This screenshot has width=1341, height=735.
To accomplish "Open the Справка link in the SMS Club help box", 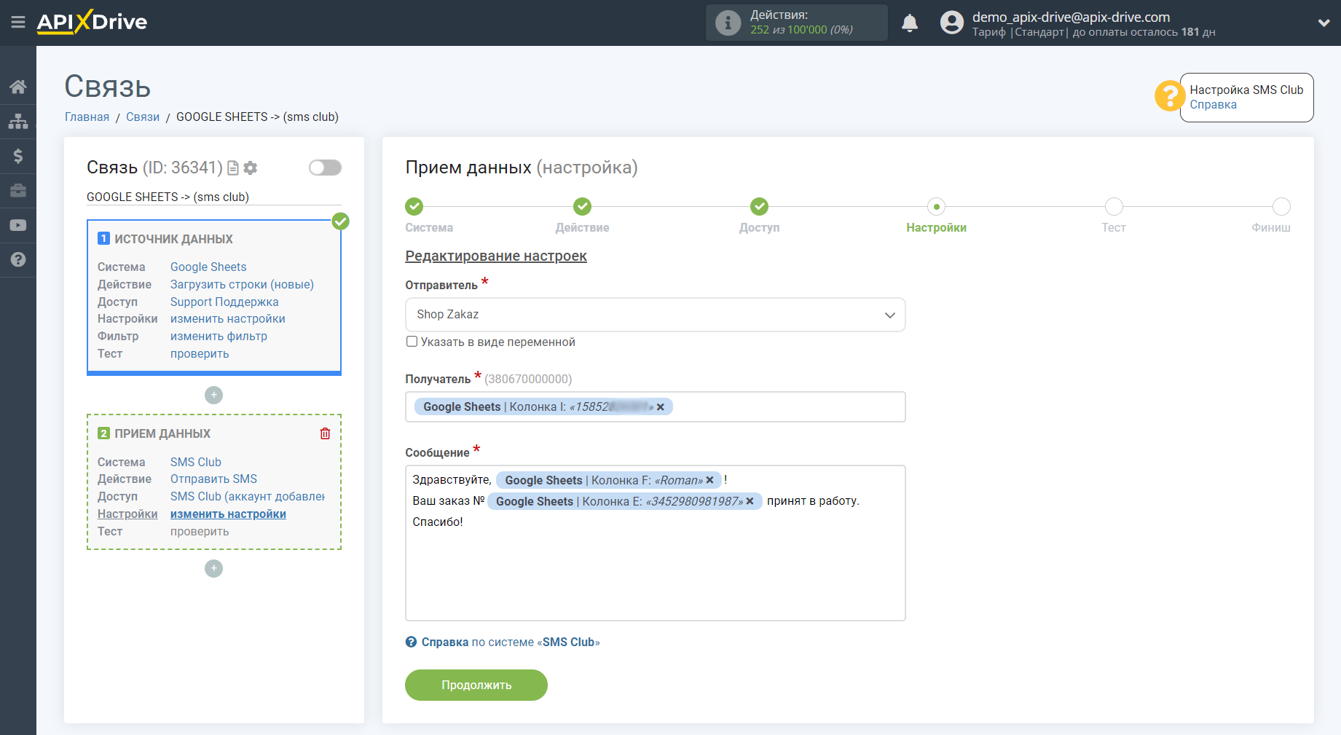I will (x=1213, y=105).
